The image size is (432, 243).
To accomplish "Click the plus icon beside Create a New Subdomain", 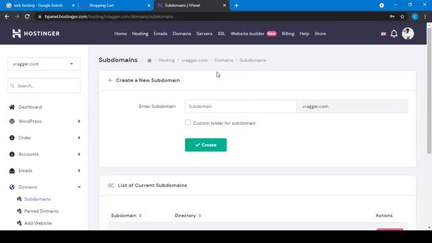I will (x=110, y=80).
